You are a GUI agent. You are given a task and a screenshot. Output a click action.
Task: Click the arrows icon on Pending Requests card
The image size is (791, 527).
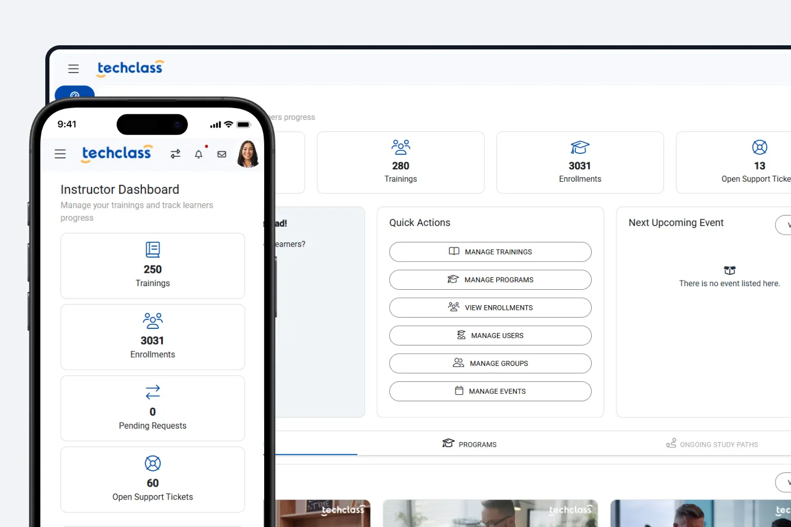(152, 392)
